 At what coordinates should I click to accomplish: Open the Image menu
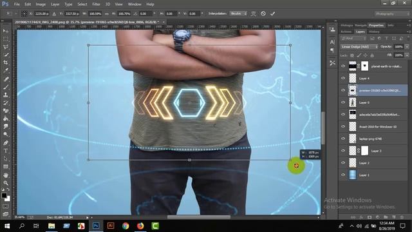tap(41, 5)
